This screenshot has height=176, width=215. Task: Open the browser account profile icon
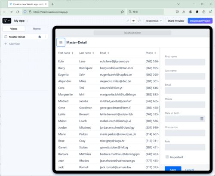point(190,12)
